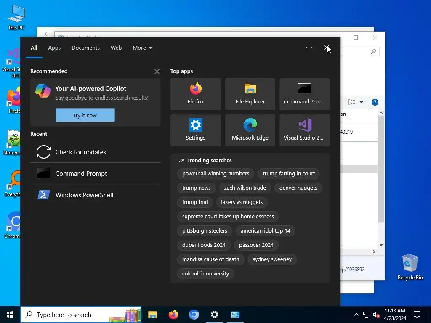Screen dimensions: 431x323
Task: Open the Recycle Bin desktop icon
Action: click(x=410, y=267)
